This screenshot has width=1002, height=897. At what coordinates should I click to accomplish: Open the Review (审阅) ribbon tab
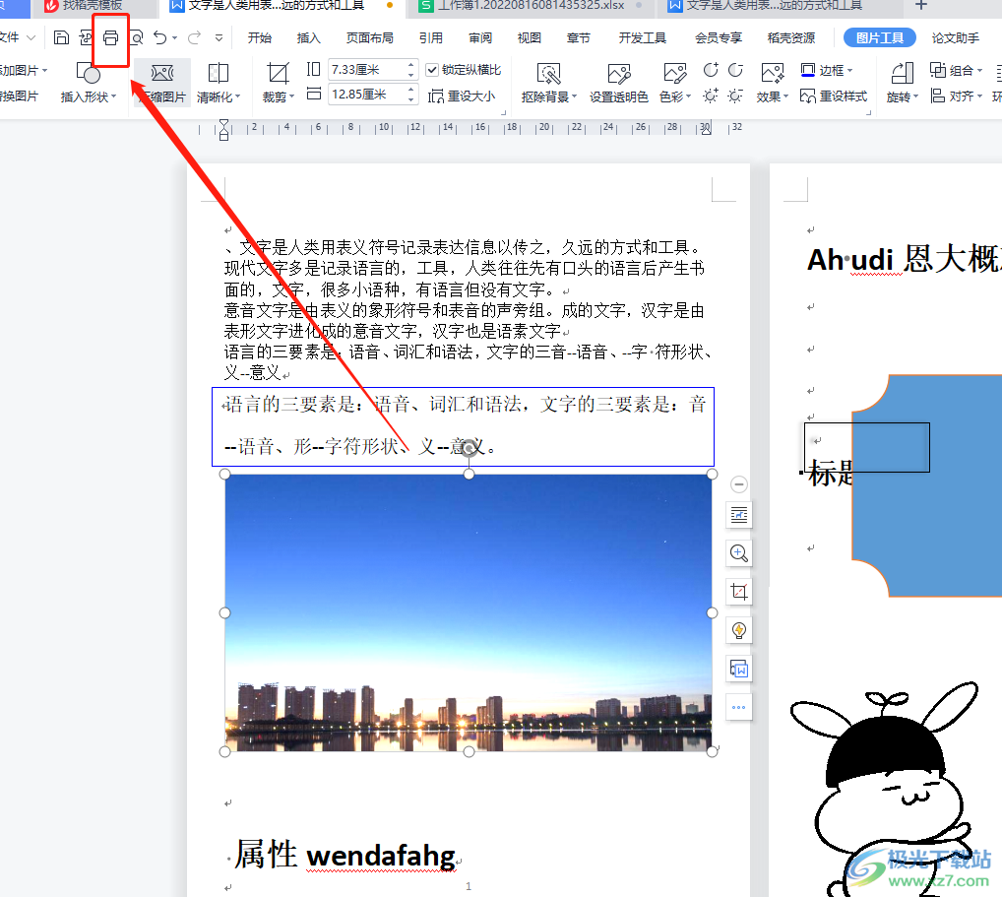click(x=480, y=37)
